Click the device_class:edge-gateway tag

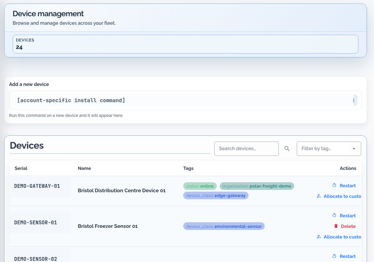point(216,195)
